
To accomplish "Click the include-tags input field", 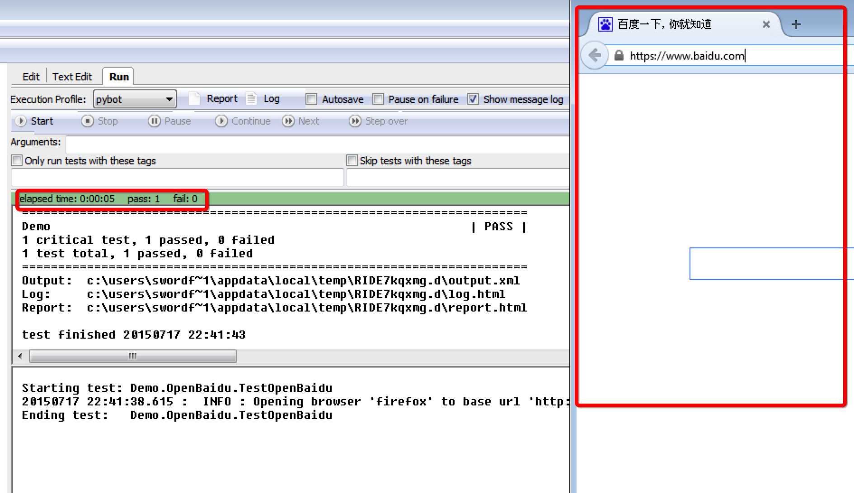I will (177, 177).
